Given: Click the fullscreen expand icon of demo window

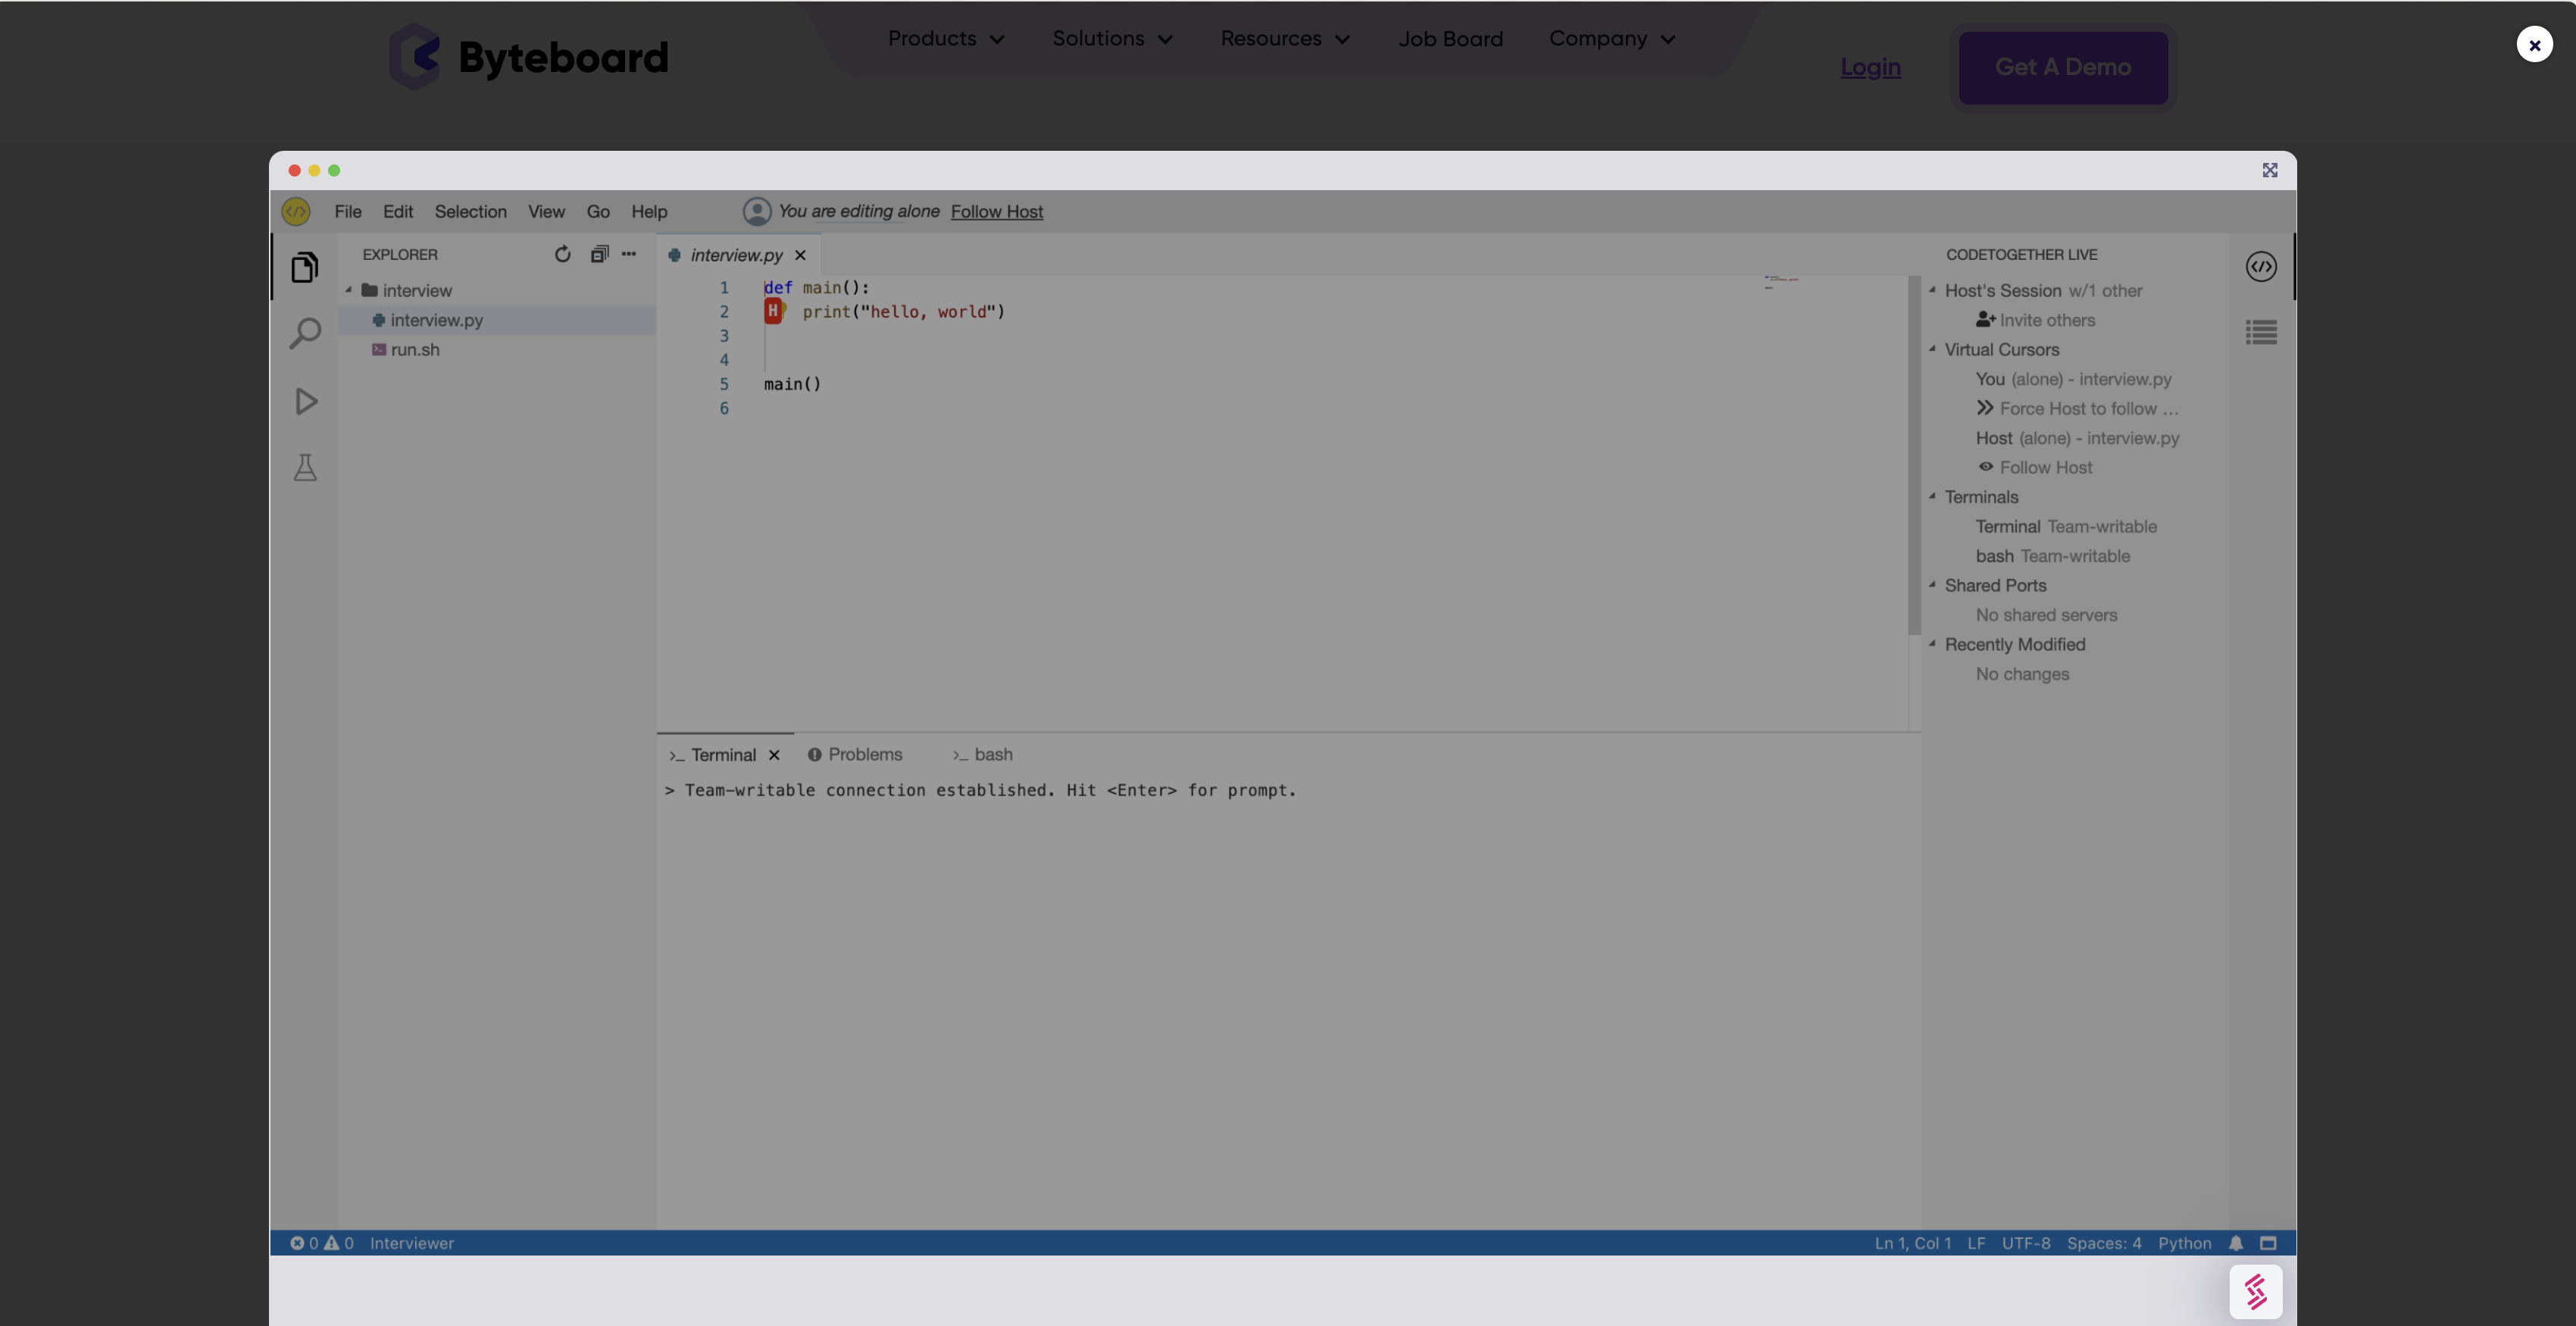Looking at the screenshot, I should (2270, 170).
